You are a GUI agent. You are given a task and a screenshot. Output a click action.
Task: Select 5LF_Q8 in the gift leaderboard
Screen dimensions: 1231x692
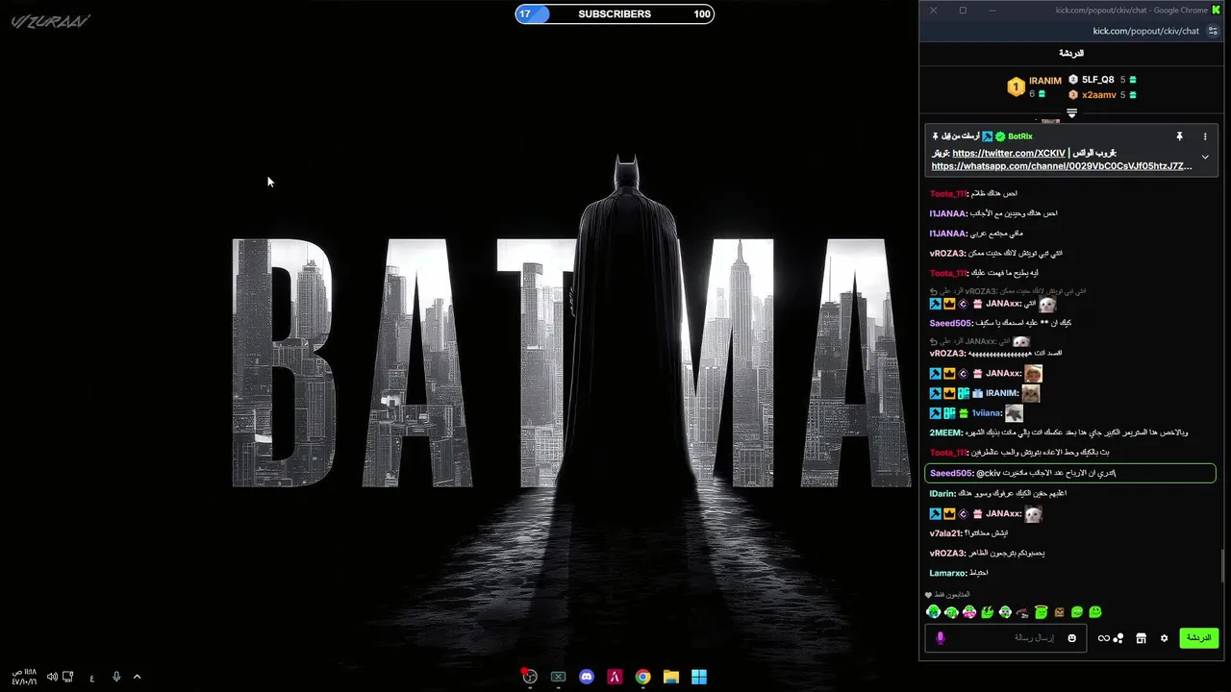click(x=1098, y=80)
